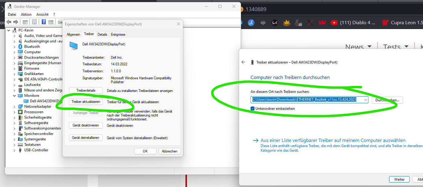Click Abbrechen in the properties dialog
This screenshot has height=187, width=423.
click(170, 151)
